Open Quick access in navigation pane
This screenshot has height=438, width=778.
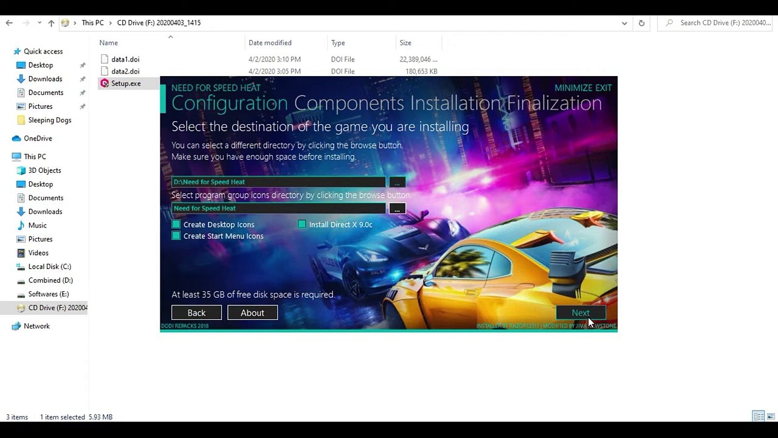(43, 52)
